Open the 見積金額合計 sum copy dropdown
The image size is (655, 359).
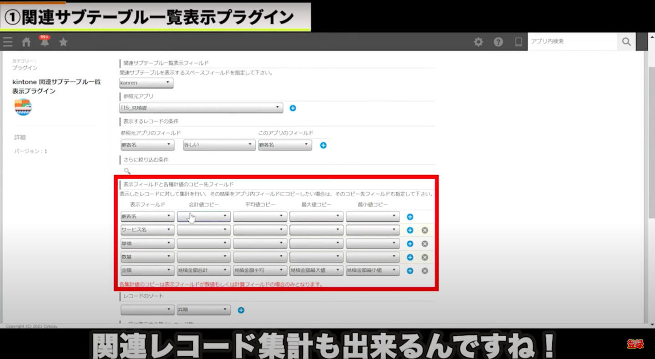(203, 270)
